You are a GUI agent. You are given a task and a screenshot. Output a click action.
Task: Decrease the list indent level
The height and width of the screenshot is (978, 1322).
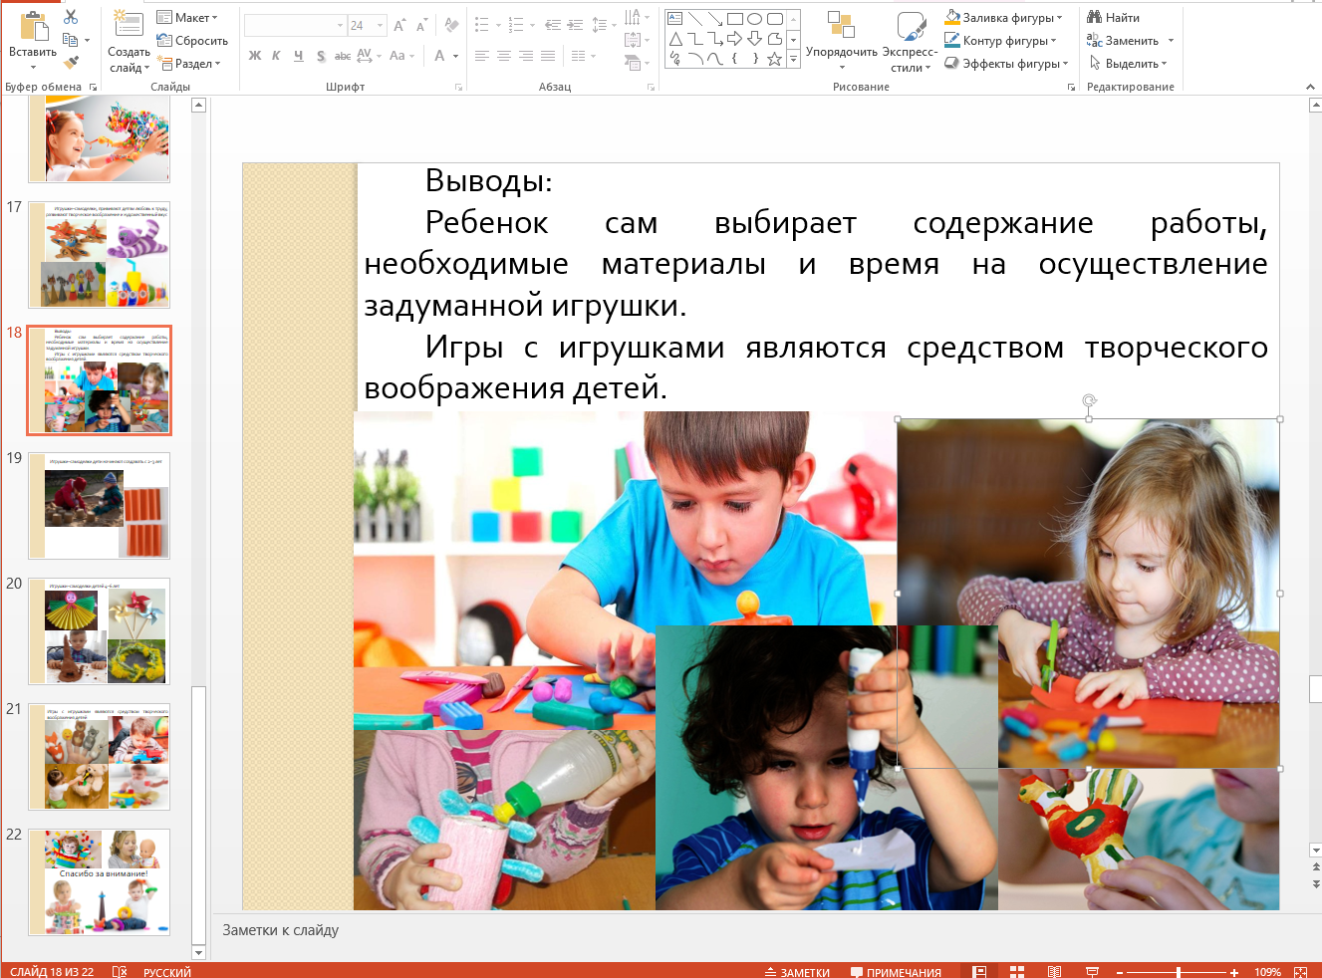click(553, 25)
